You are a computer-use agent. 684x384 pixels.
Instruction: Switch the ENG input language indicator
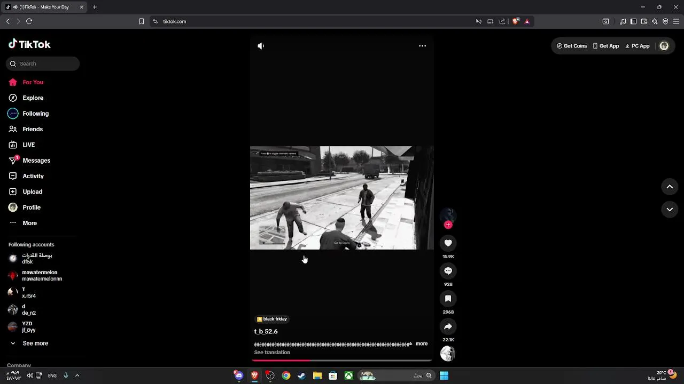pyautogui.click(x=52, y=375)
